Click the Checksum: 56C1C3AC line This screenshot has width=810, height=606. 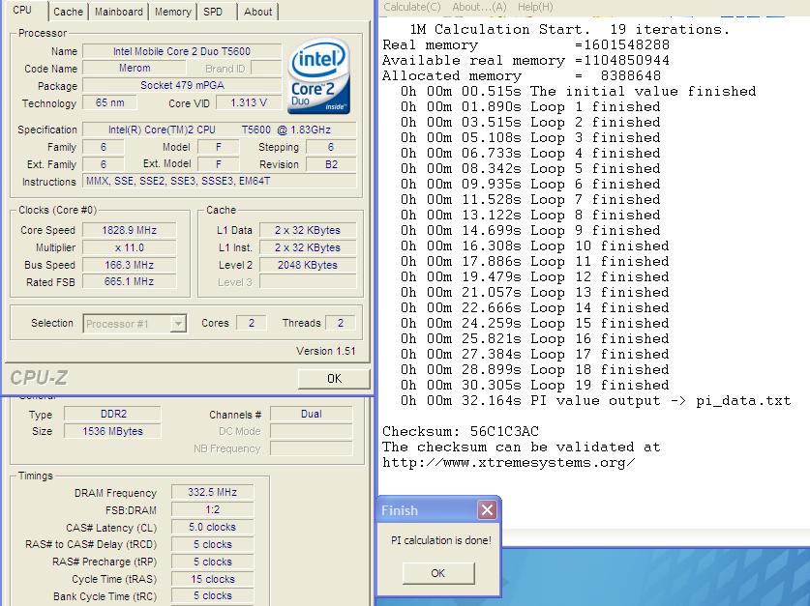(461, 431)
